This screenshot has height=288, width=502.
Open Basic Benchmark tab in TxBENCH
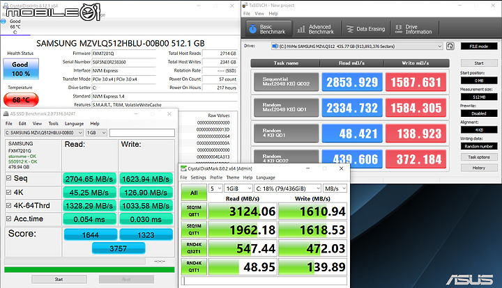[269, 29]
